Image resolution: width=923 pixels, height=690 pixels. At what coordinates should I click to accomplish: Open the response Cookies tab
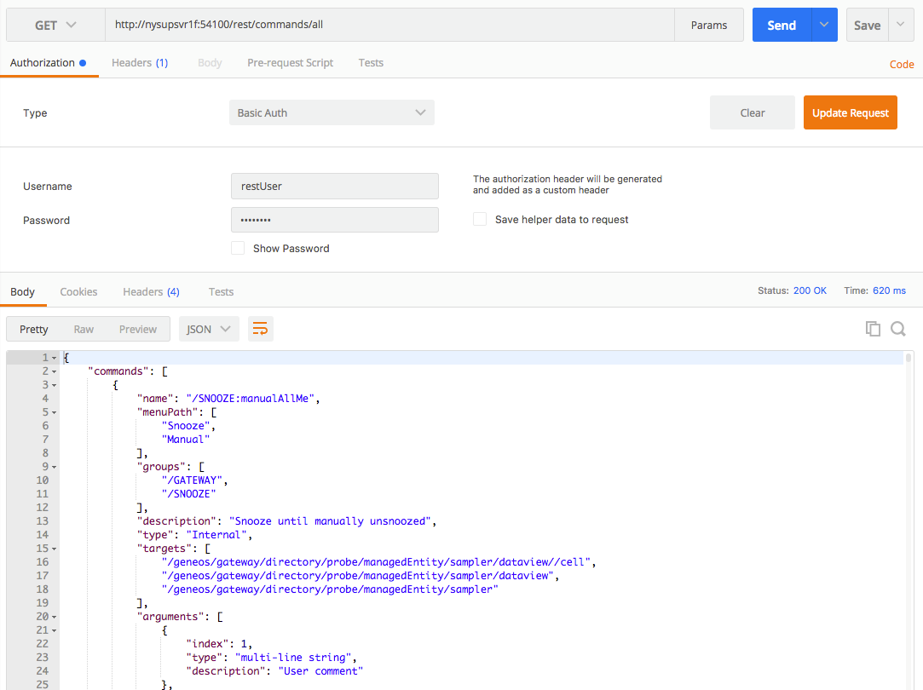(78, 292)
